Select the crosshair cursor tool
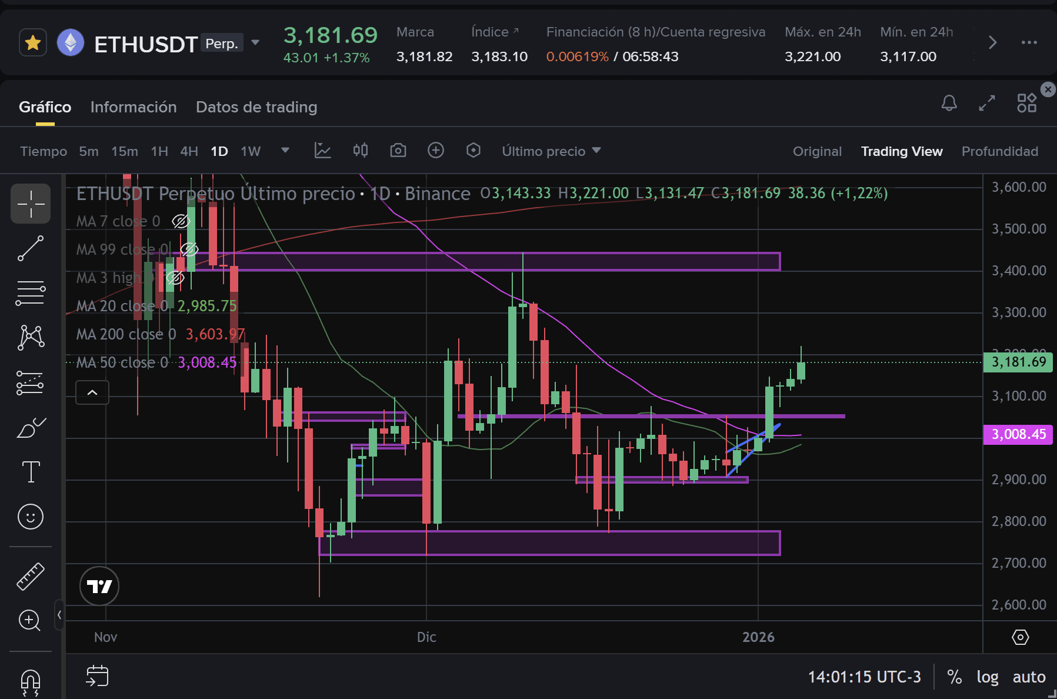Viewport: 1057px width, 699px height. [31, 204]
